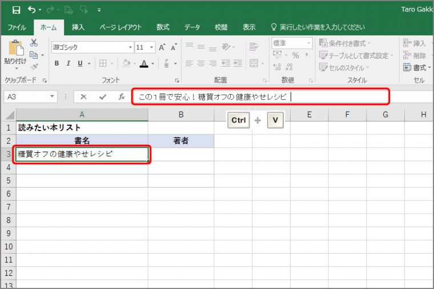Open the 書式 cells menu
Image resolution: width=434 pixels, height=289 pixels.
417,67
